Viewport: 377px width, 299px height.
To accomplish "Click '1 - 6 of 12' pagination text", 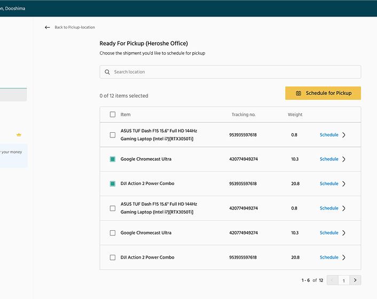I will tap(312, 280).
